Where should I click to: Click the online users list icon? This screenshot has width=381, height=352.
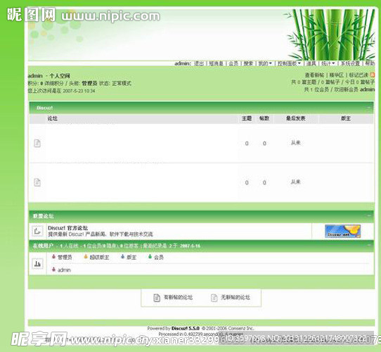click(x=37, y=263)
